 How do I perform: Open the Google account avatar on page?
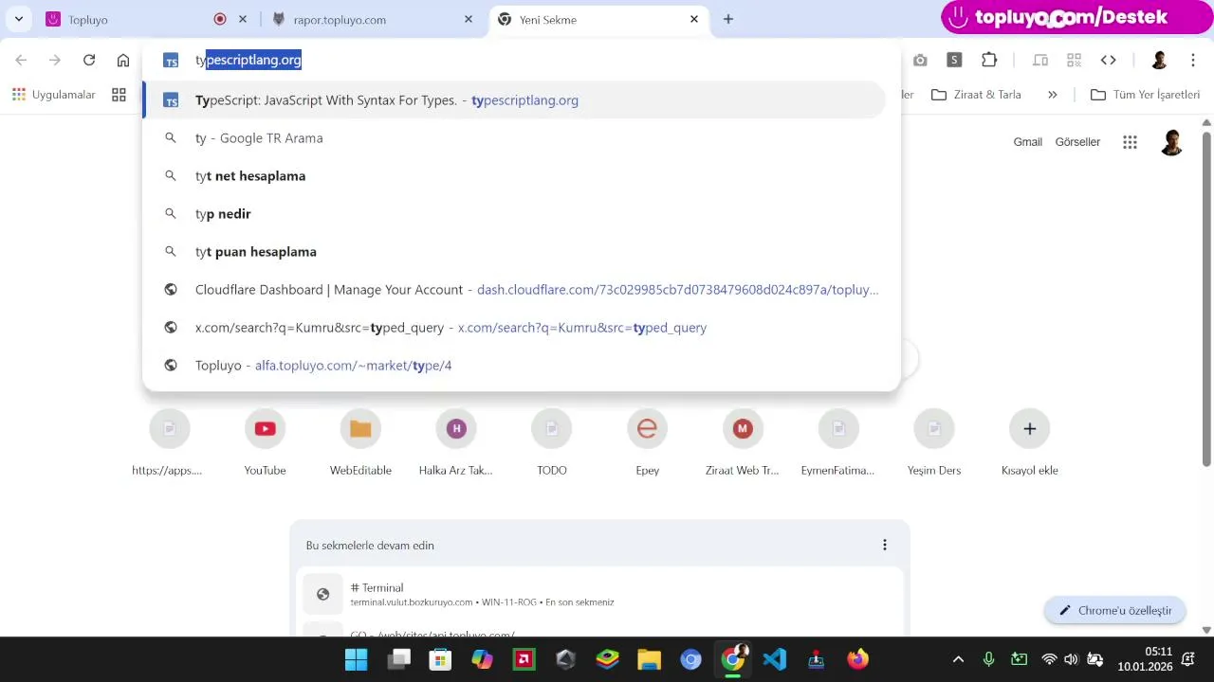(x=1172, y=142)
